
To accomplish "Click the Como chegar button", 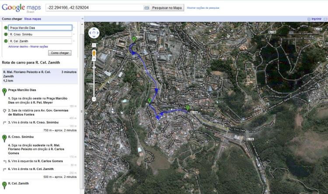I will [x=60, y=53].
